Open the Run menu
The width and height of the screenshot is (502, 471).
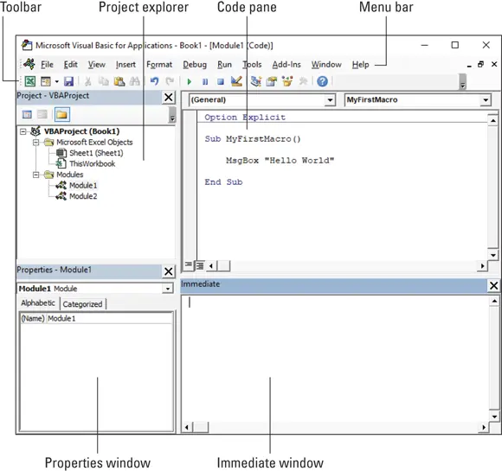[x=224, y=65]
